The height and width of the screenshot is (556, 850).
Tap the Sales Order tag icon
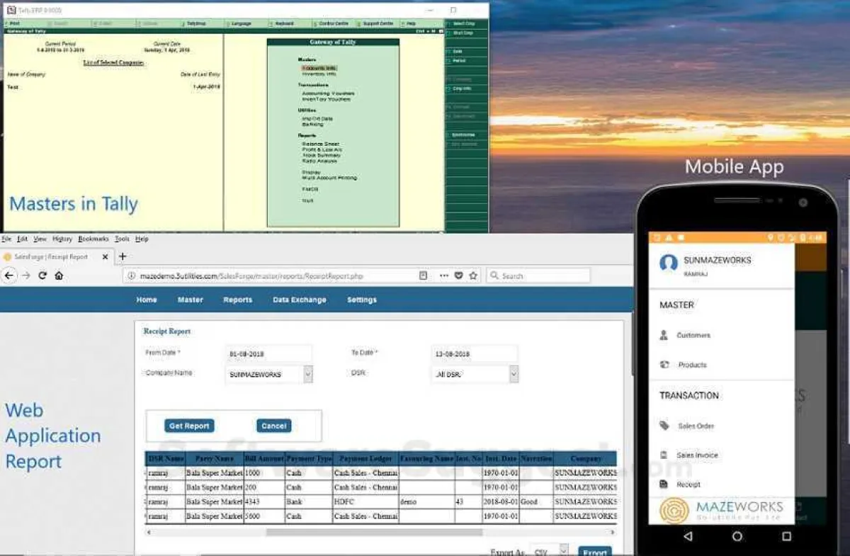[x=664, y=426]
